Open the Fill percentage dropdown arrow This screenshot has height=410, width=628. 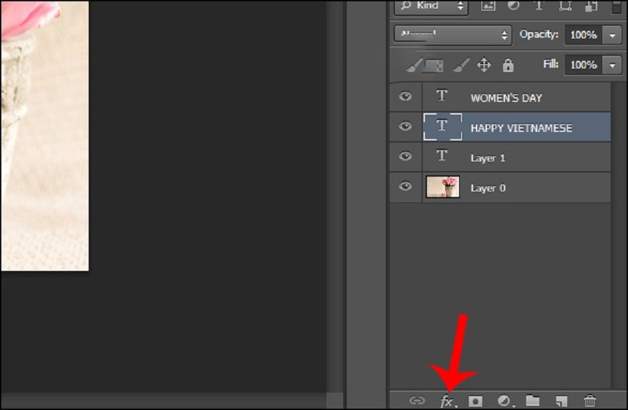(612, 65)
